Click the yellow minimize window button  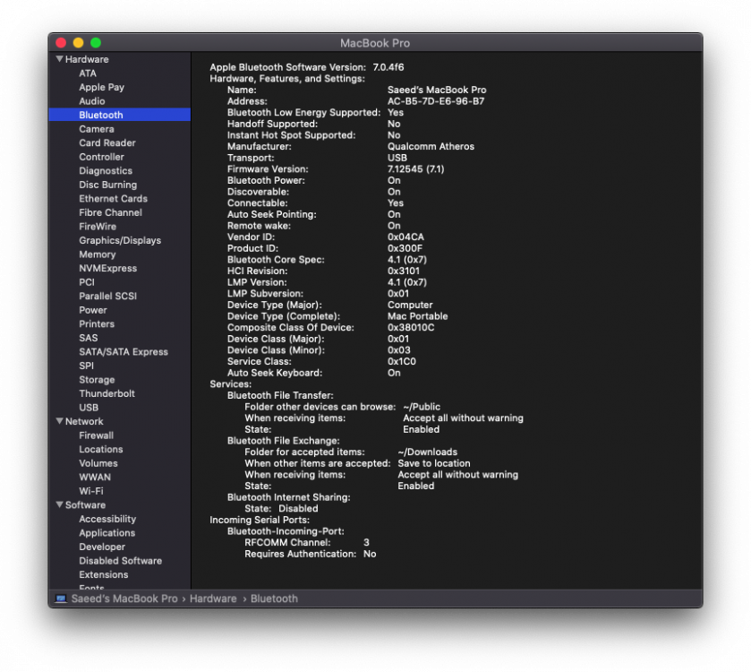click(x=78, y=43)
